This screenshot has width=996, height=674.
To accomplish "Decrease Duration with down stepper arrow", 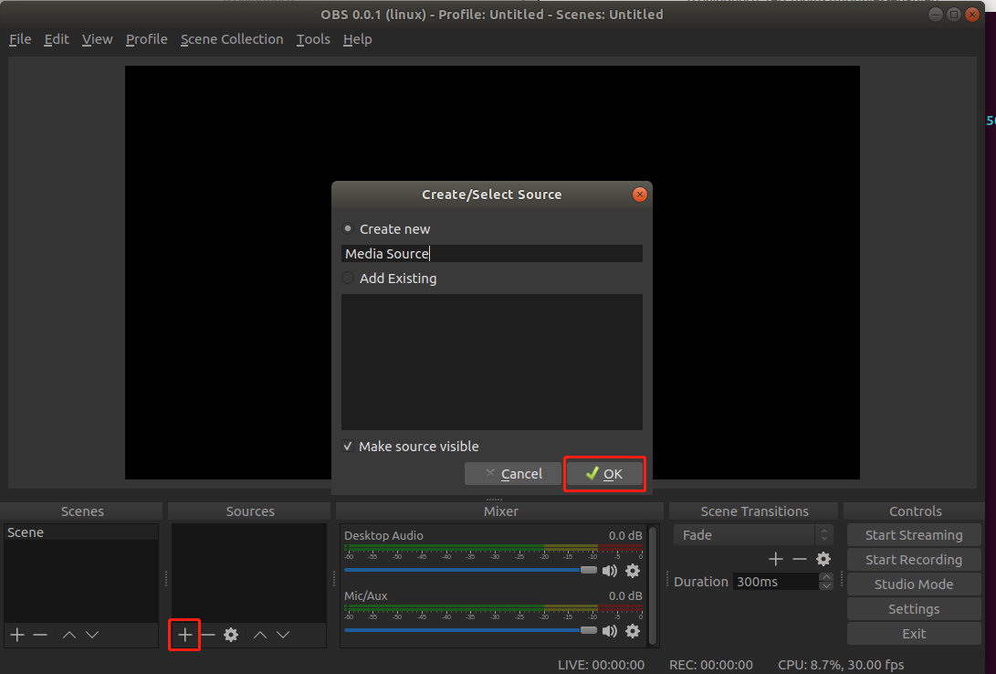I will click(x=826, y=585).
